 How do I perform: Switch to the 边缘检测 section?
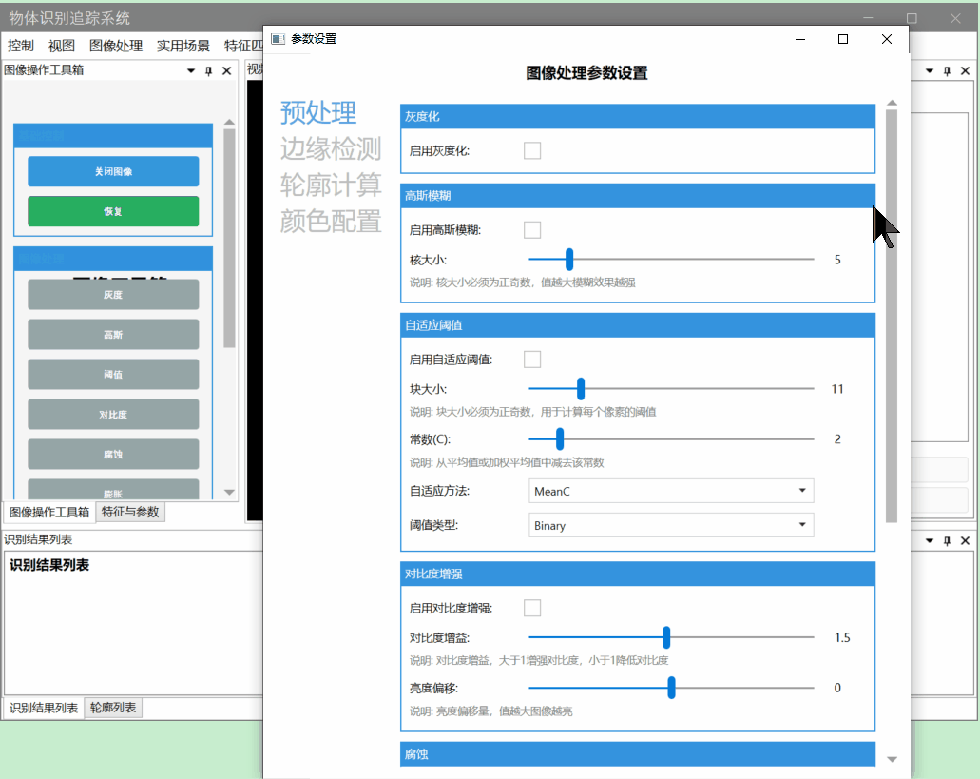331,148
